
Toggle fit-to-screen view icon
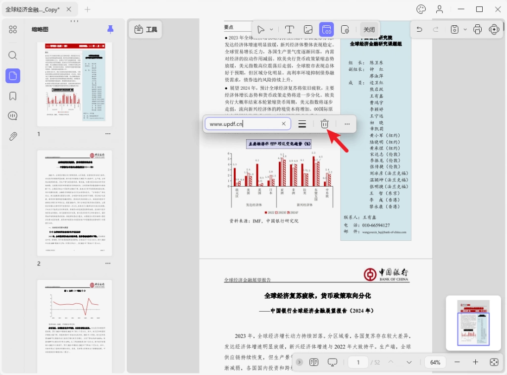494,362
